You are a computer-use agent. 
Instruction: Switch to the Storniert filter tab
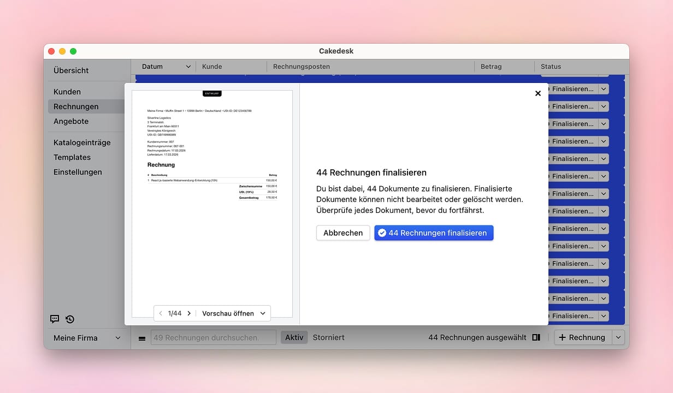[x=328, y=337]
